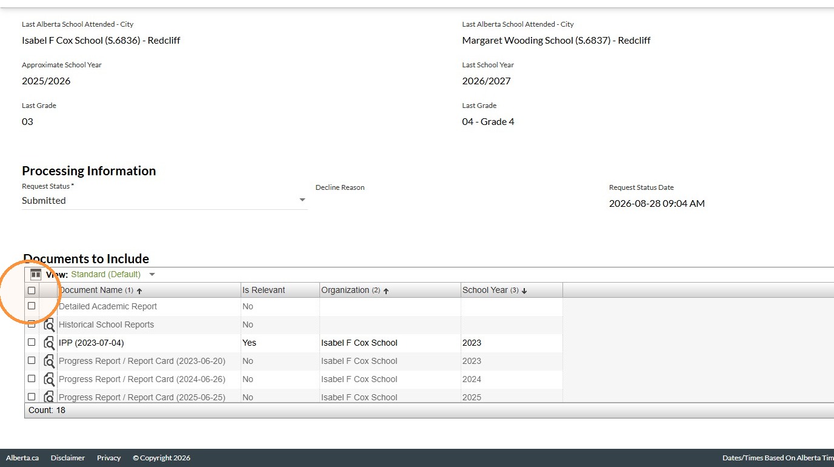Check the Detailed Academic Report row

click(32, 306)
